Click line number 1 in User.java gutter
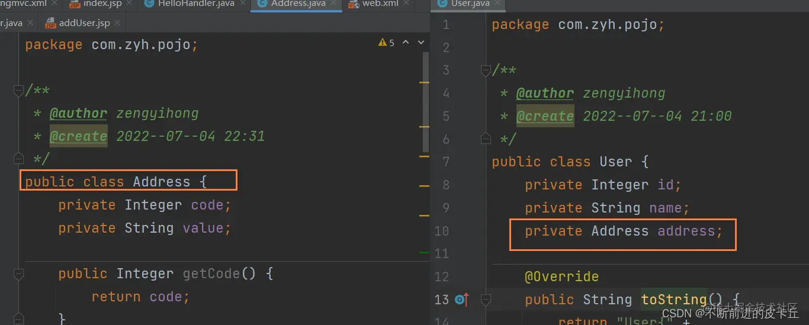 pyautogui.click(x=446, y=25)
